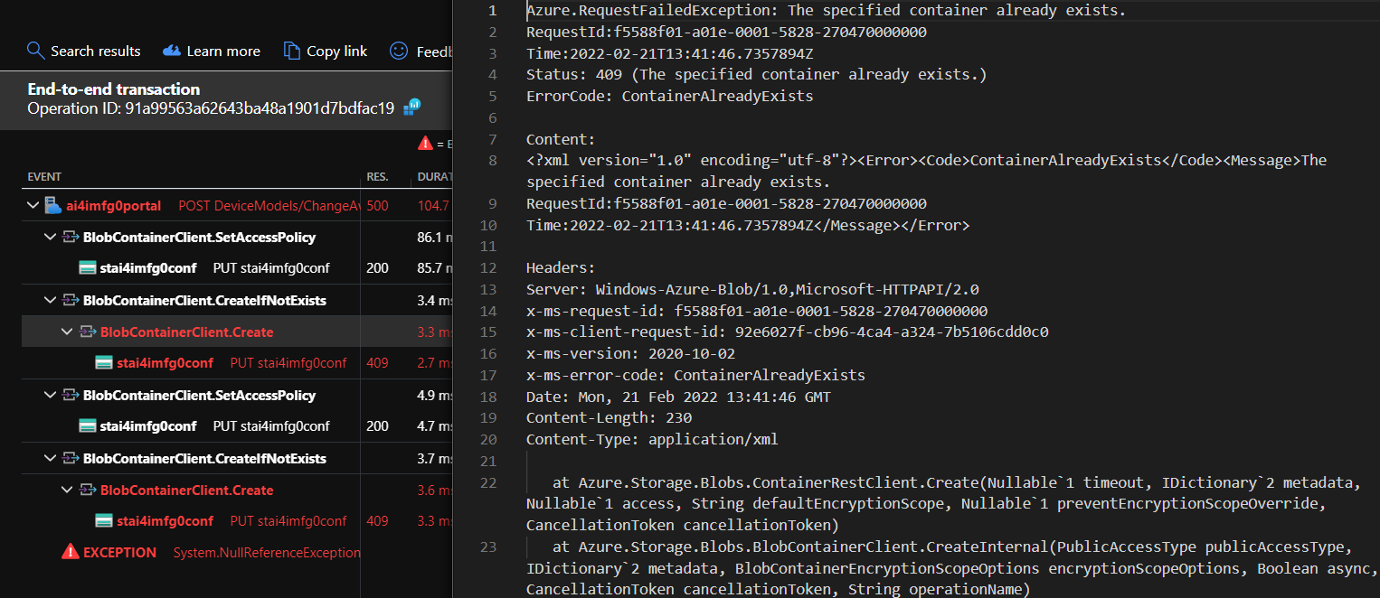Click the icon beside the Operation ID

pos(412,107)
